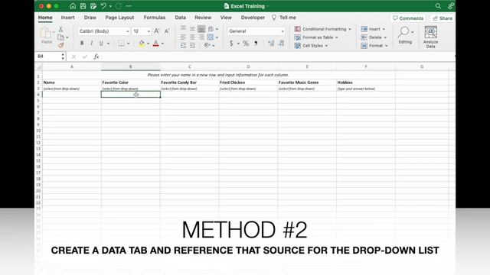Toggle merge and center cells
The width and height of the screenshot is (490, 275).
click(x=211, y=37)
